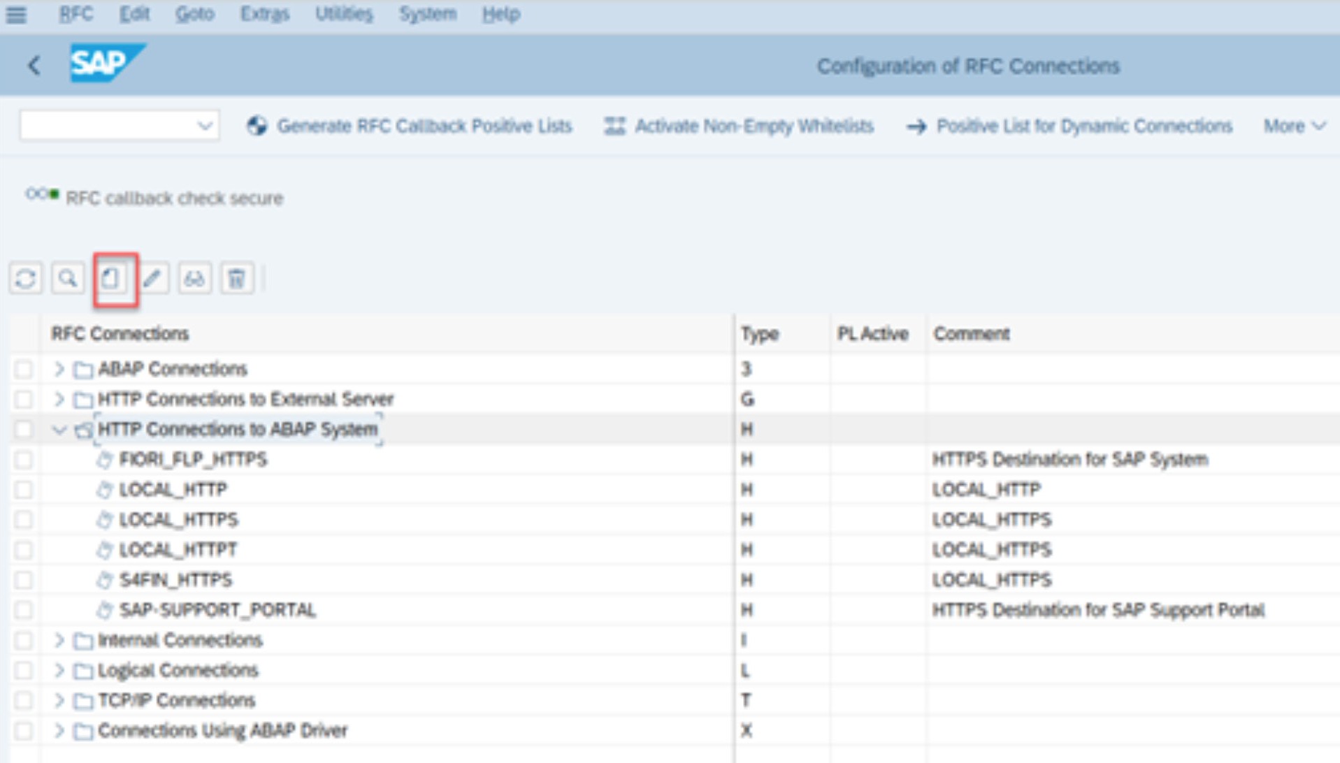
Task: Open the RFC menu
Action: (x=75, y=14)
